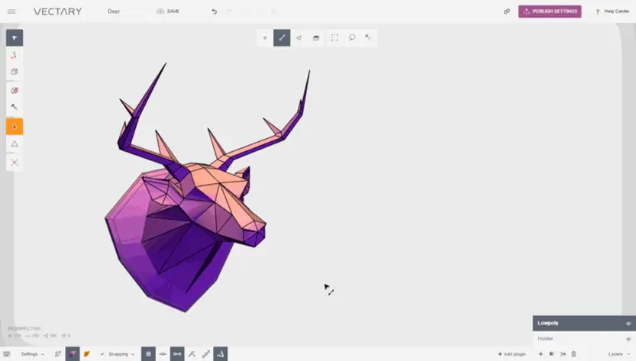Click the half-circle mask layer icon

[x=551, y=354]
